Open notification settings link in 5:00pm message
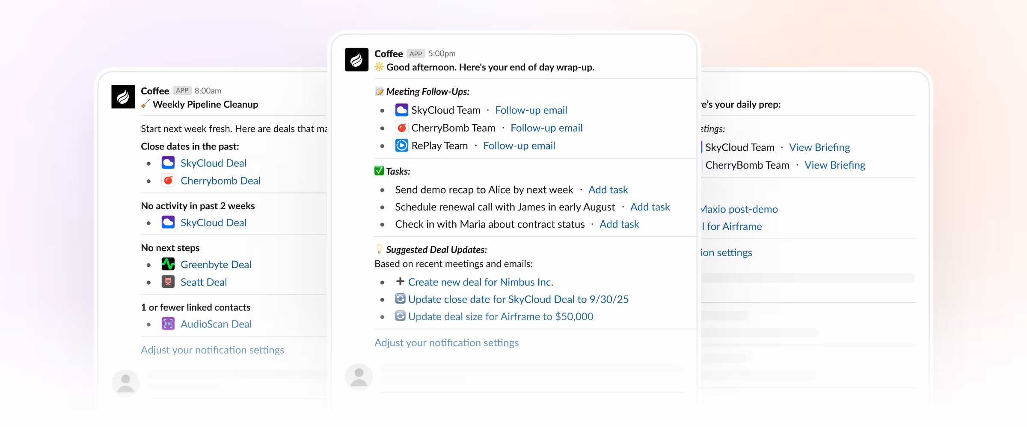Image resolution: width=1027 pixels, height=427 pixels. pyautogui.click(x=446, y=342)
